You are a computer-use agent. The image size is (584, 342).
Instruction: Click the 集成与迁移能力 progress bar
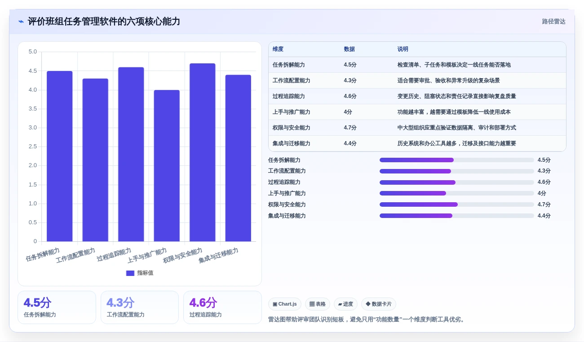[457, 216]
